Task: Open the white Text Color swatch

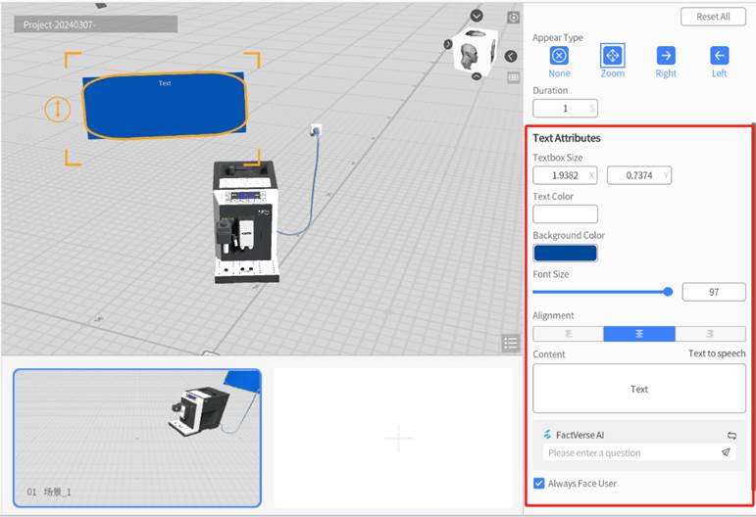Action: point(565,213)
